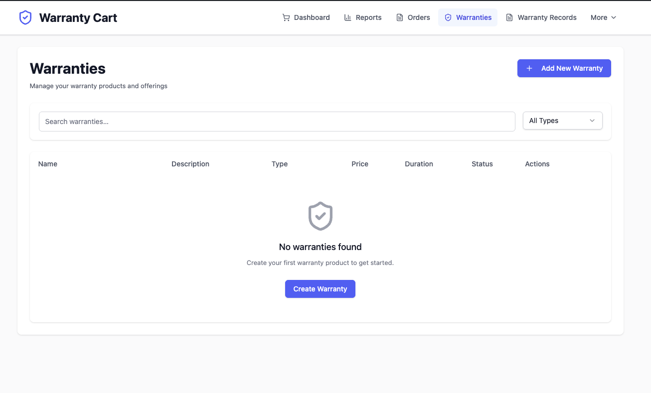Click the cart icon beside Dashboard
The image size is (651, 393).
tap(286, 17)
